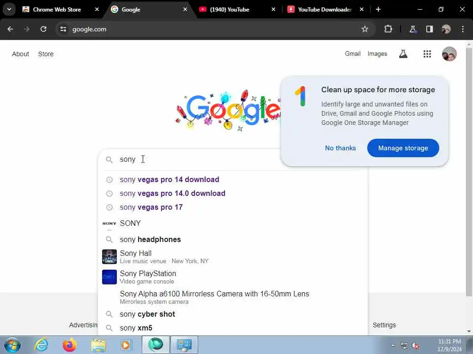Image resolution: width=473 pixels, height=354 pixels.
Task: Open the Chrome profile avatar in toolbar
Action: pyautogui.click(x=446, y=29)
